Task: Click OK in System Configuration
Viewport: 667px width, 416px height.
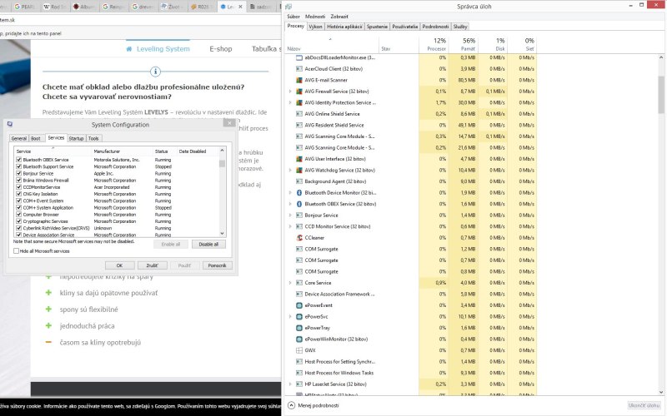Action: coord(119,265)
